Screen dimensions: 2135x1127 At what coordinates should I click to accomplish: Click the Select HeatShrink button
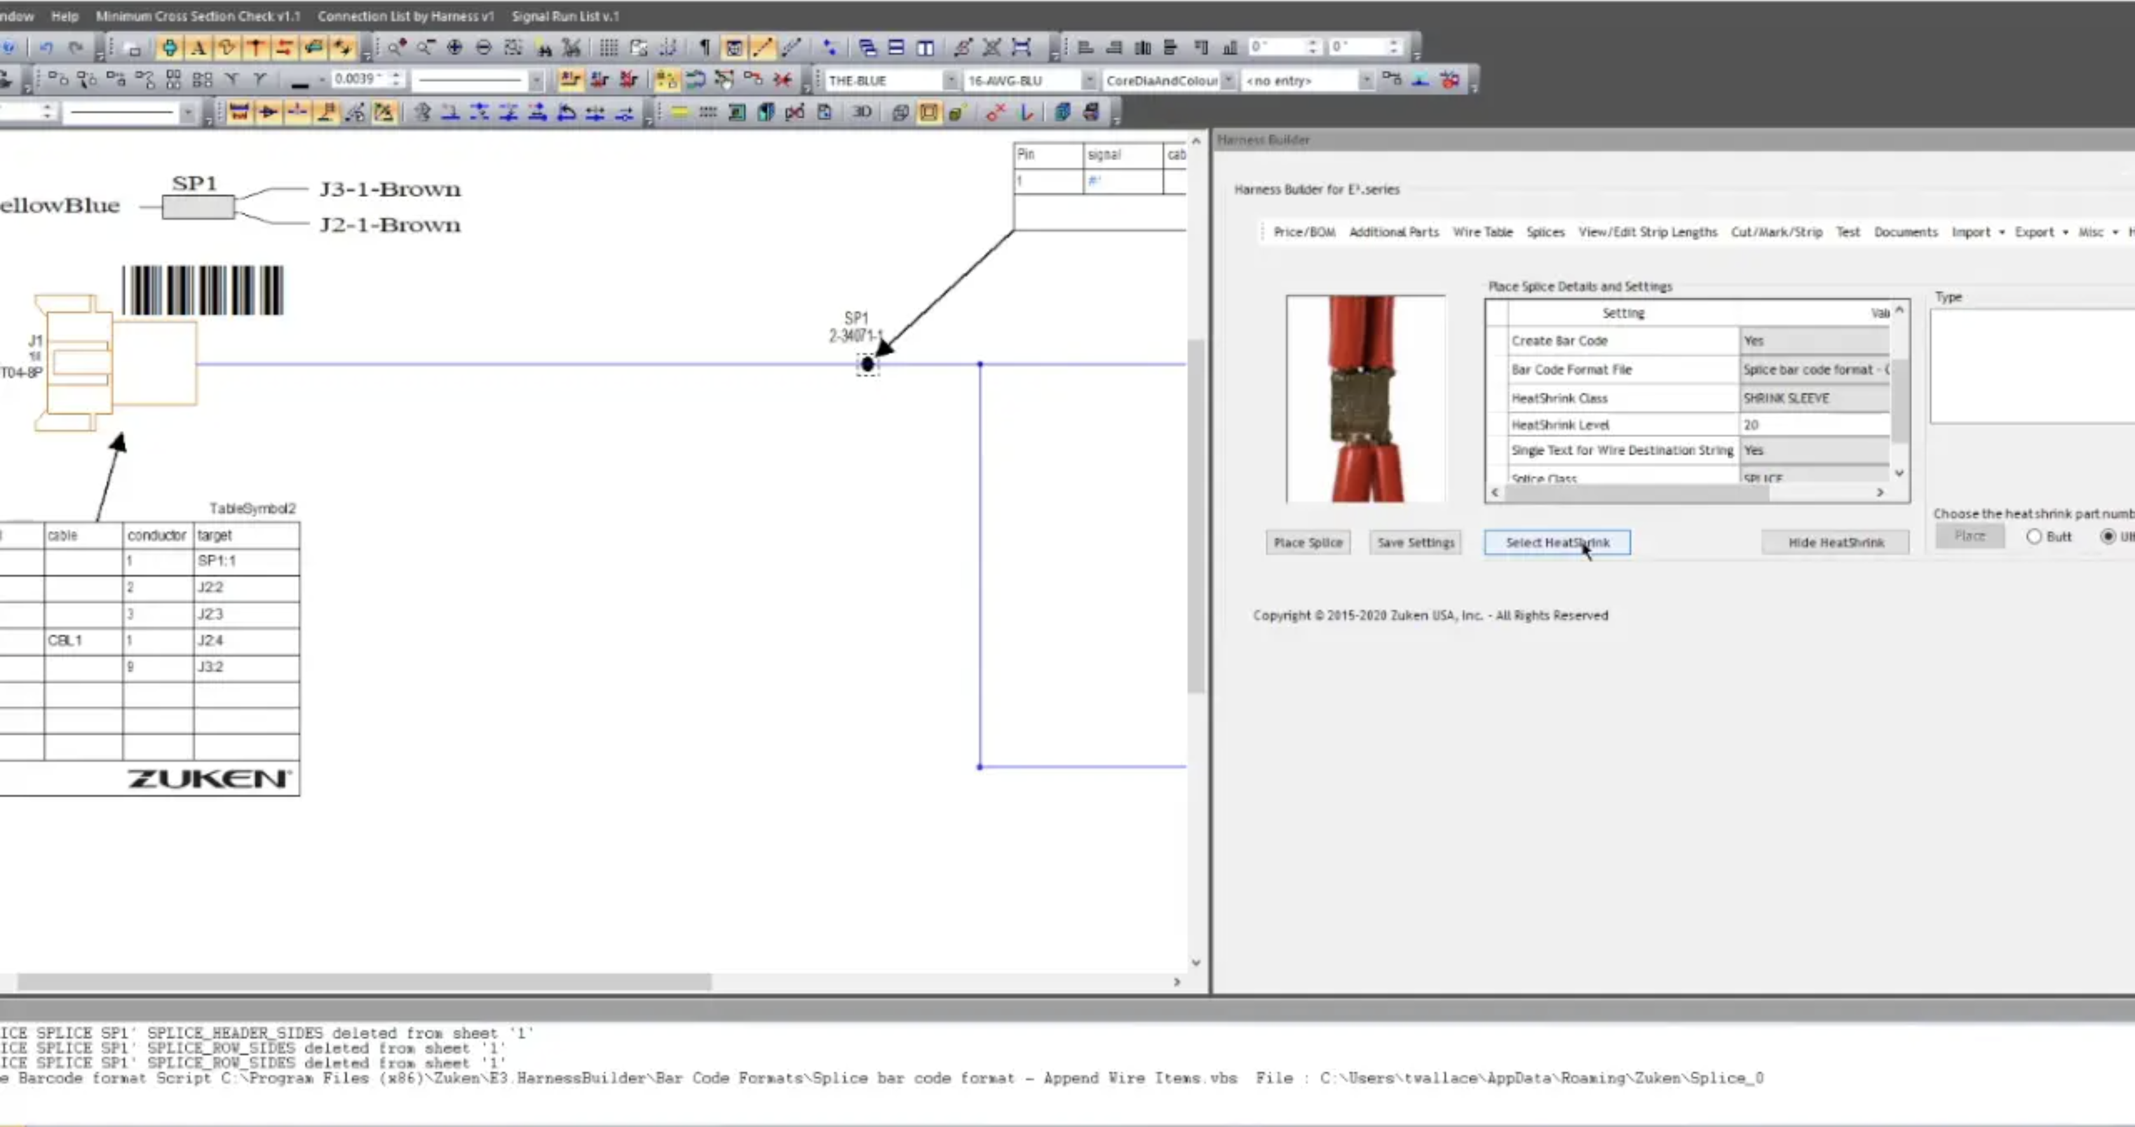point(1557,542)
